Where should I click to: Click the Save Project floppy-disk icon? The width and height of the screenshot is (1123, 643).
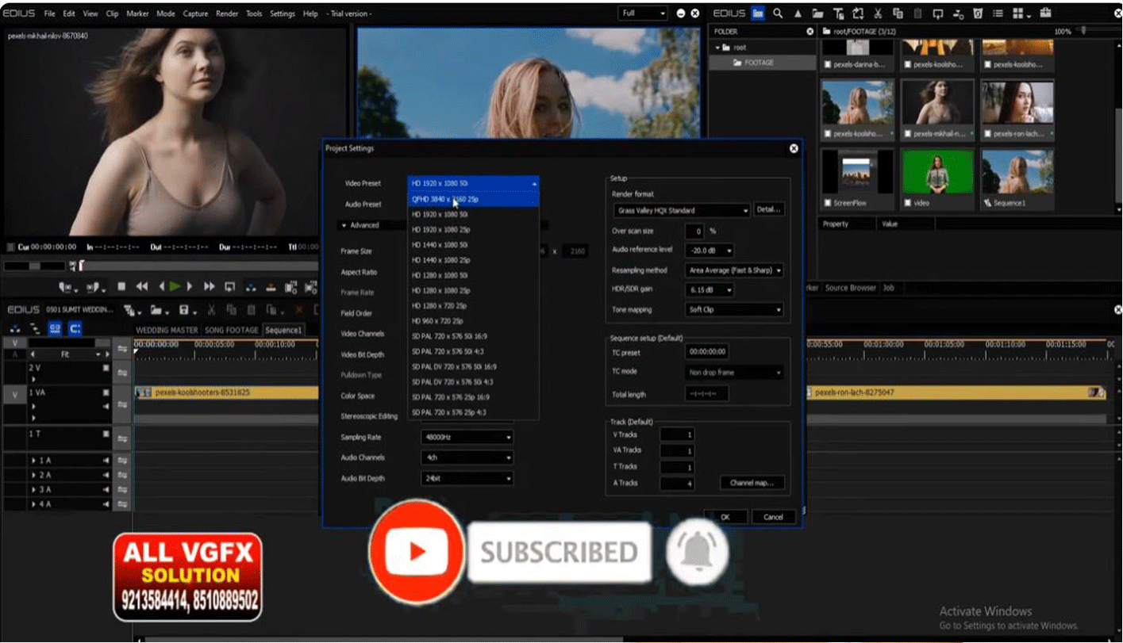(x=184, y=310)
